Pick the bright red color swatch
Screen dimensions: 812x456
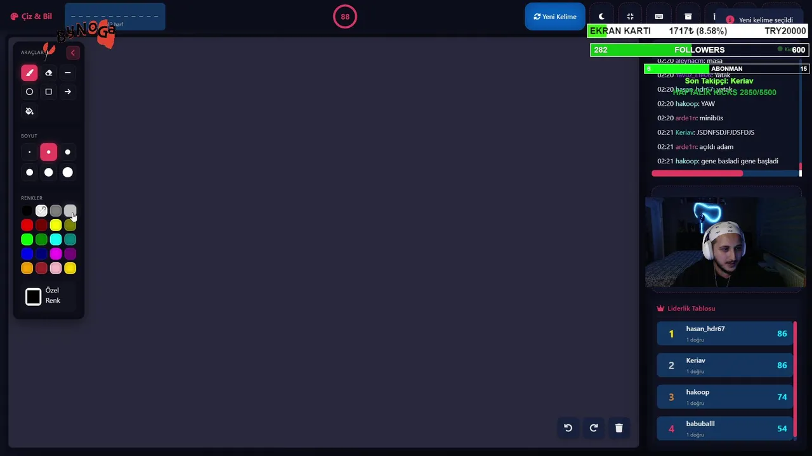coord(27,225)
